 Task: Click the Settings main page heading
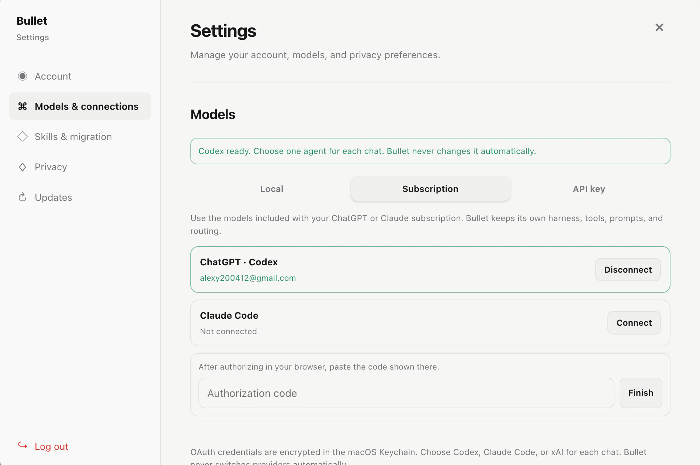(223, 31)
